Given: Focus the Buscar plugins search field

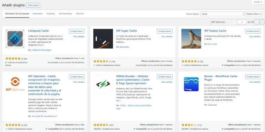Looking at the screenshot, I should pos(222,14).
